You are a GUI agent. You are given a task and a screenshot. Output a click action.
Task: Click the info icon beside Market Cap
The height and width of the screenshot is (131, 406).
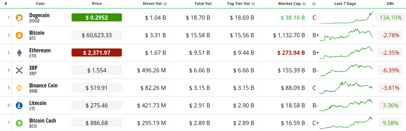pyautogui.click(x=304, y=4)
